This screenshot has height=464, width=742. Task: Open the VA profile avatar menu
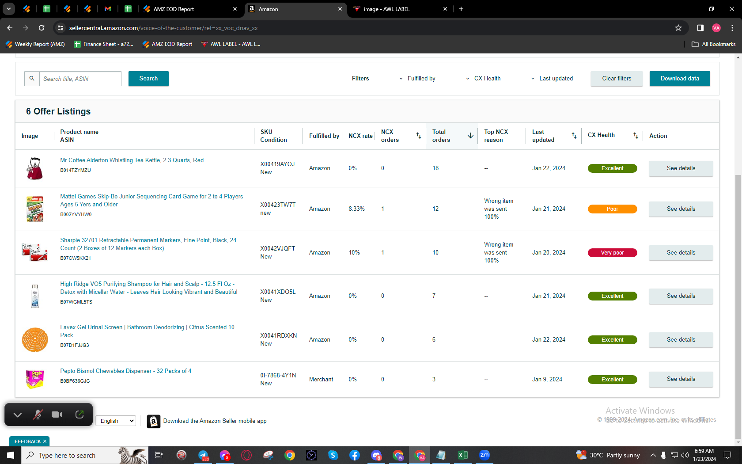coord(716,28)
